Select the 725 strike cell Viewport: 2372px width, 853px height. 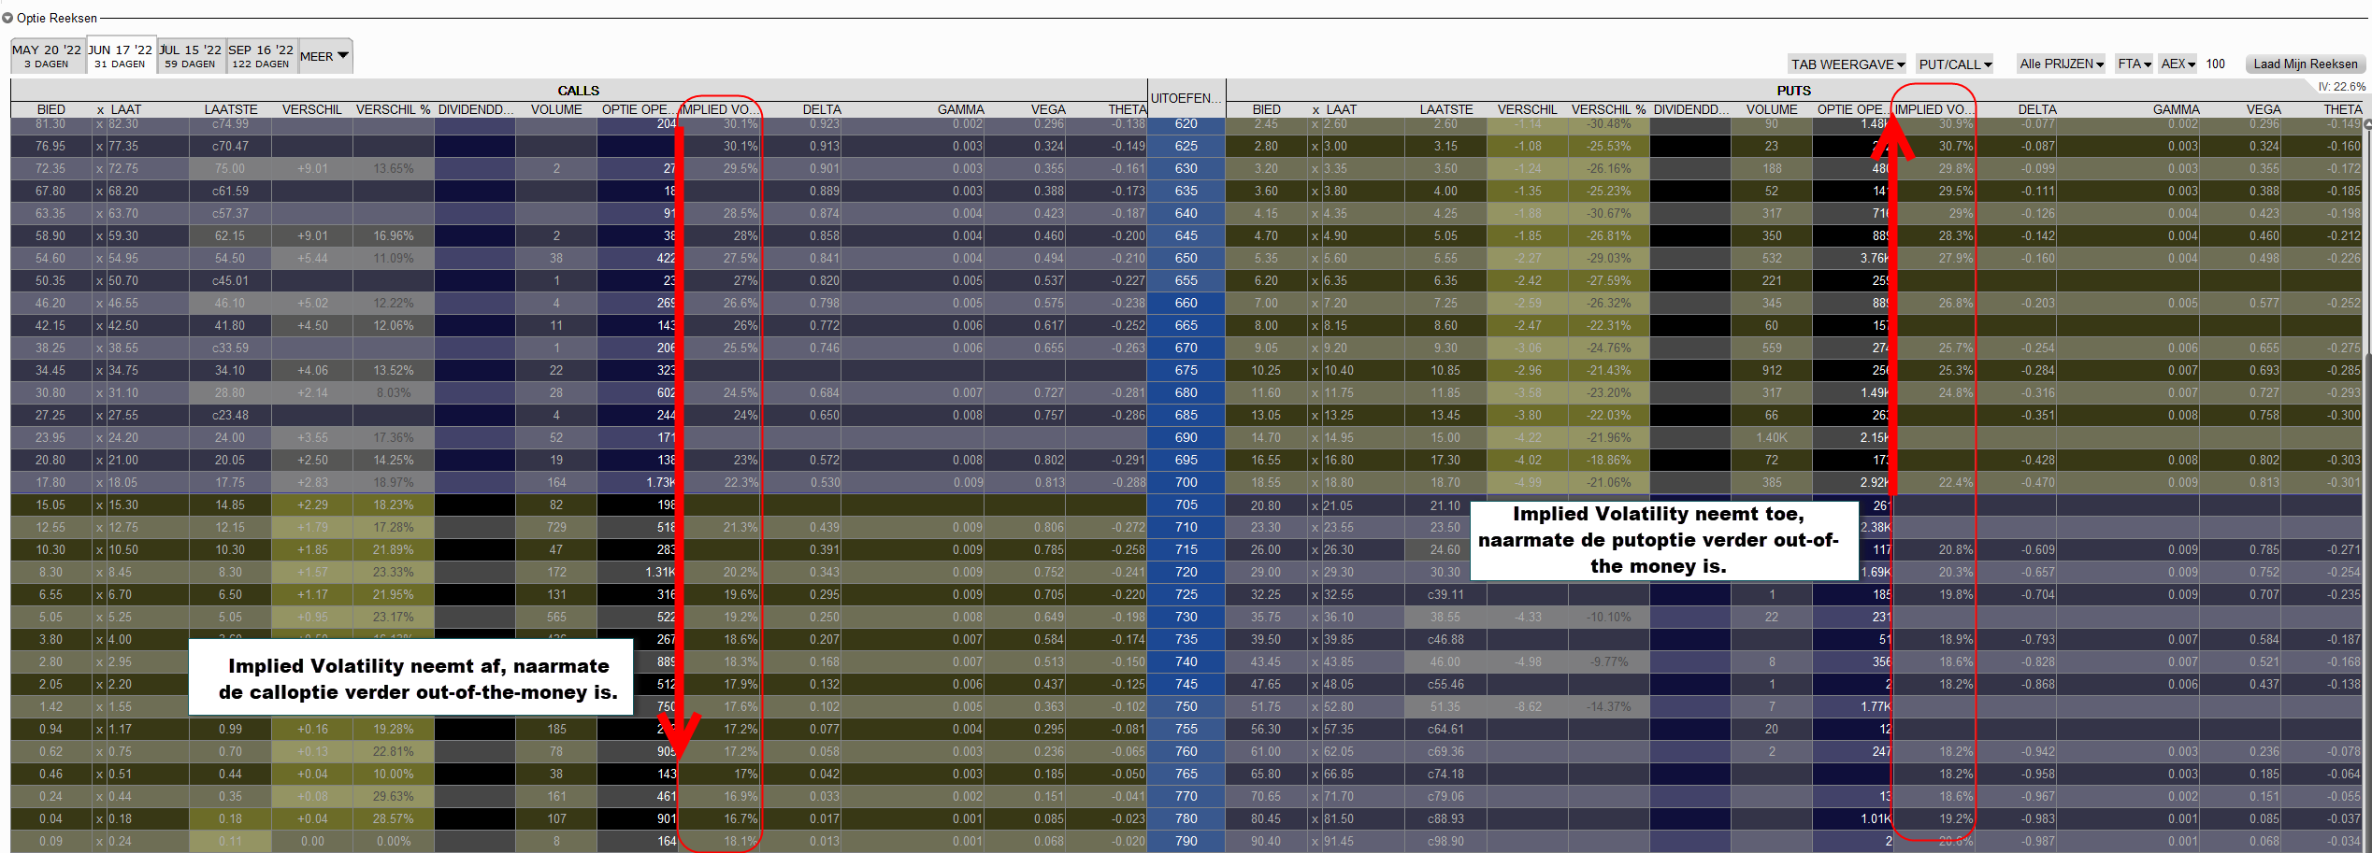(x=1186, y=594)
